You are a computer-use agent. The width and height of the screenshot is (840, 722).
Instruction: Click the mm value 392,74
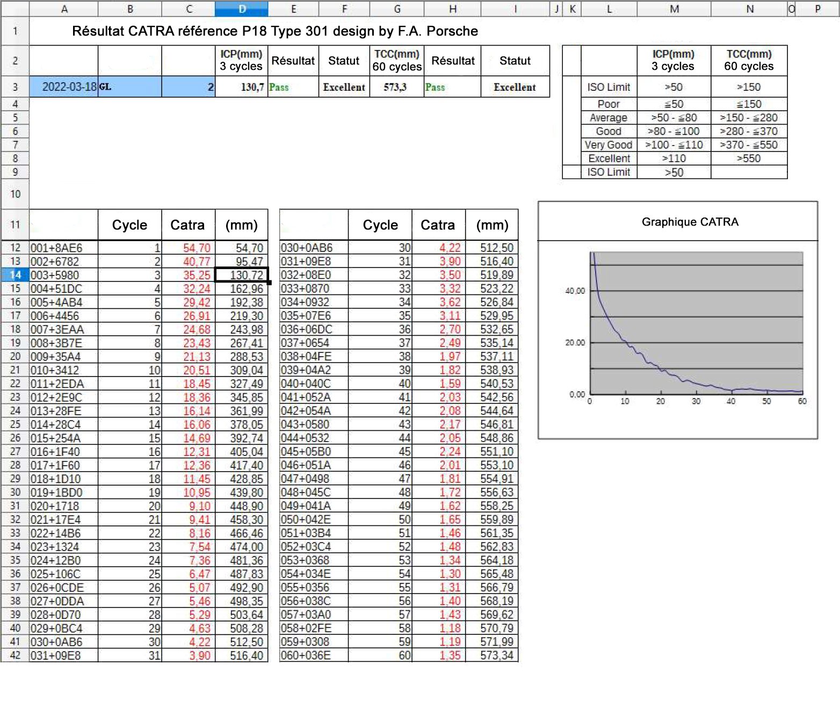click(x=242, y=438)
